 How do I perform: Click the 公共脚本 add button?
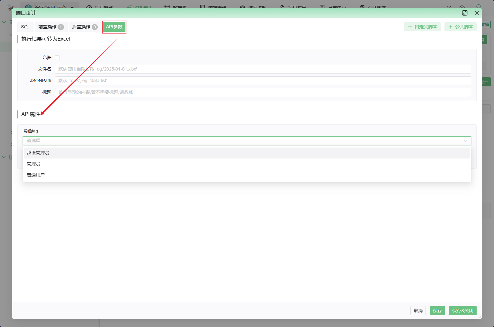click(461, 27)
